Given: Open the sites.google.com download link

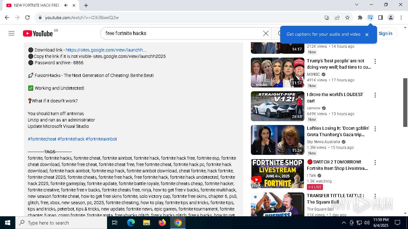Looking at the screenshot, I should coord(106,50).
